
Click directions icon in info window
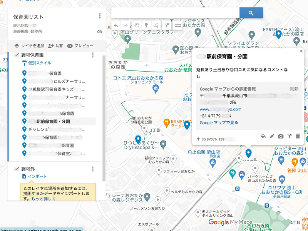point(290,136)
